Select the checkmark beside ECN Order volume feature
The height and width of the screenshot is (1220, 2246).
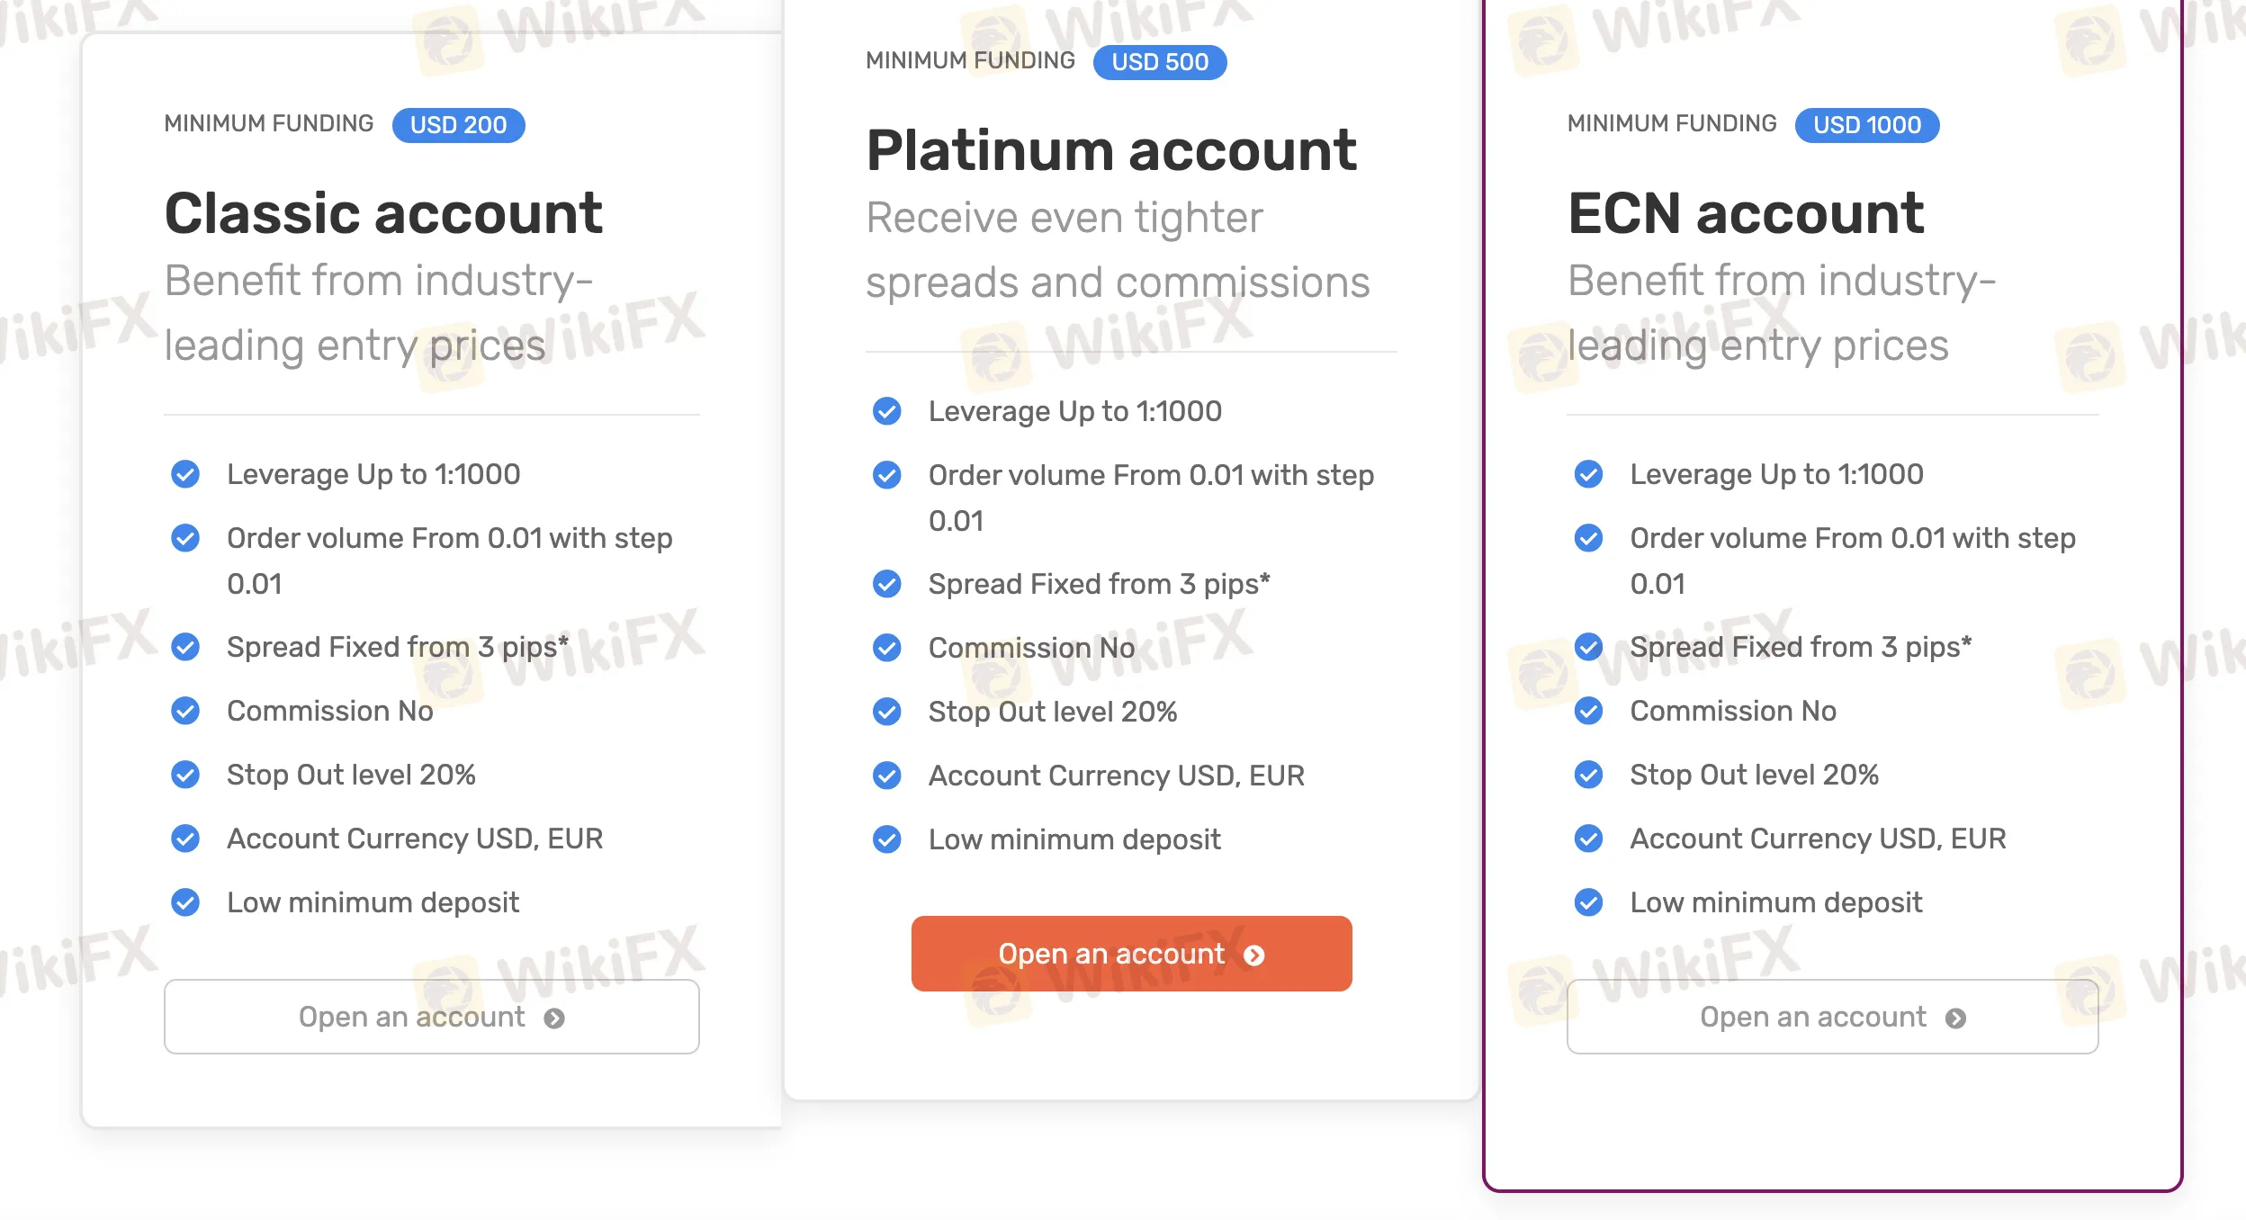pos(1589,538)
